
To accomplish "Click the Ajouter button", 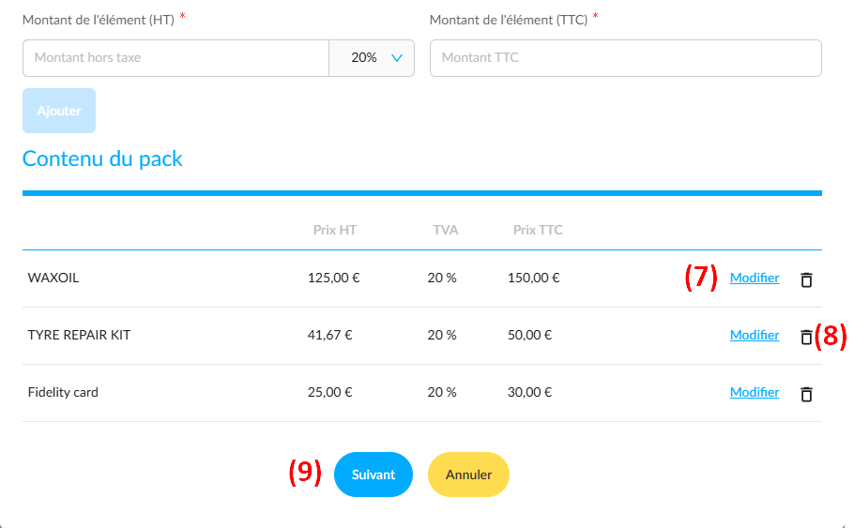I will pyautogui.click(x=59, y=111).
